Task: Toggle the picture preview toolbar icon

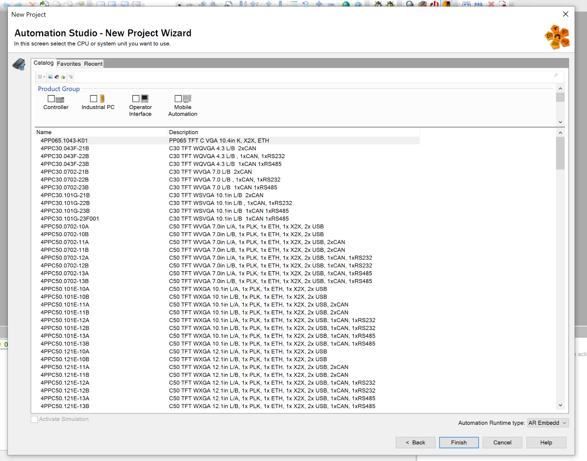Action: click(50, 77)
